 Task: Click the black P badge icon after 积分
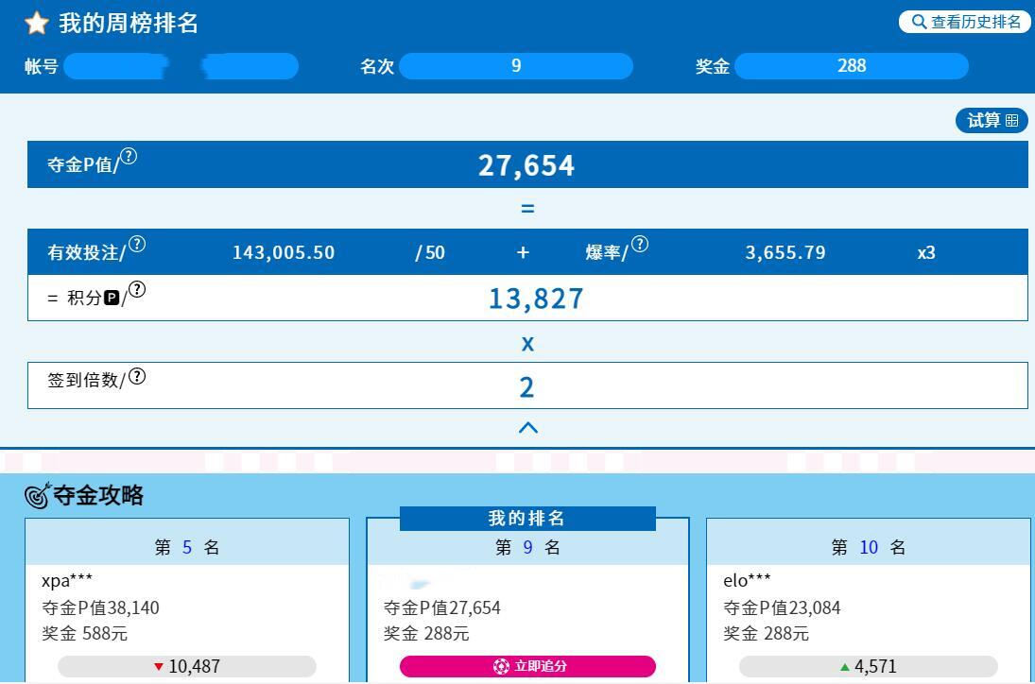click(112, 299)
